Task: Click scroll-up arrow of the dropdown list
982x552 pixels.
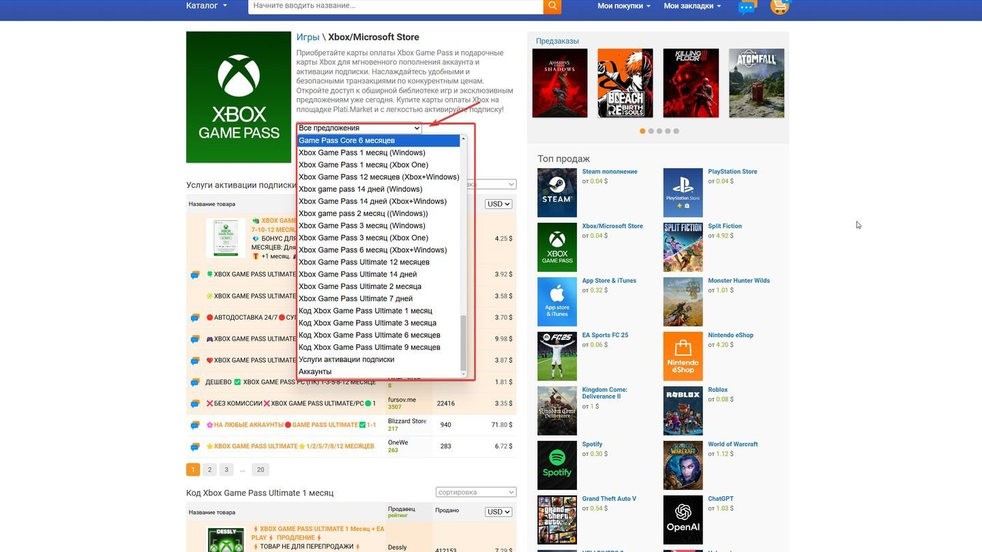Action: pyautogui.click(x=464, y=138)
